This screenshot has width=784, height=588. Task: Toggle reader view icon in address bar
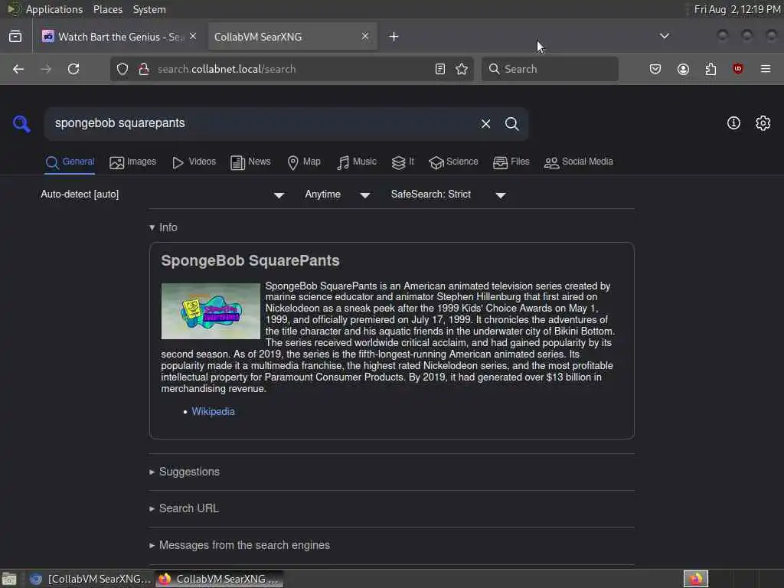coord(440,69)
